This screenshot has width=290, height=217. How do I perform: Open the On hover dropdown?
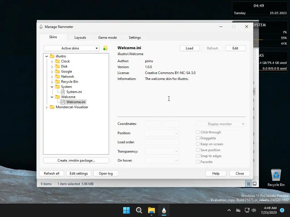coord(162,160)
